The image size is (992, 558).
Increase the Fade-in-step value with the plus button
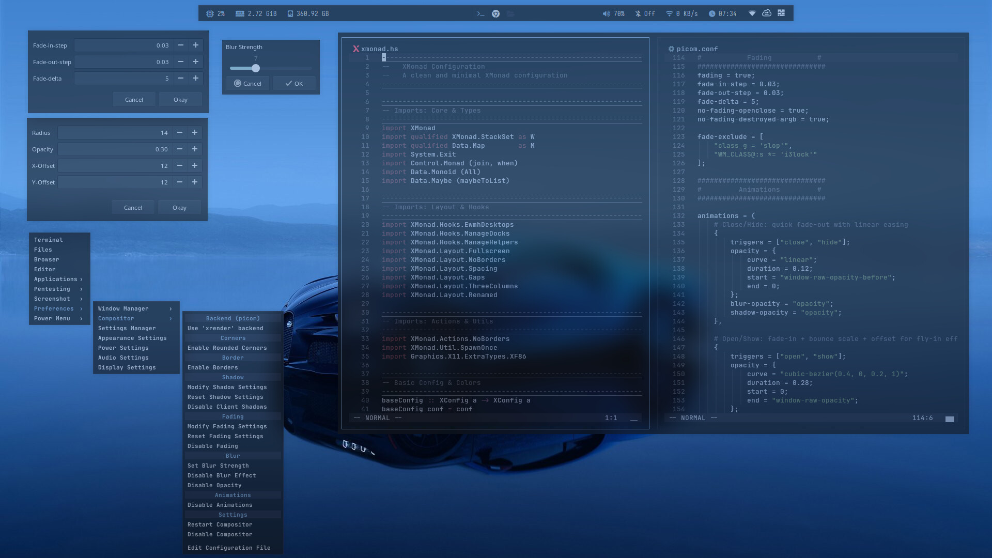point(196,45)
